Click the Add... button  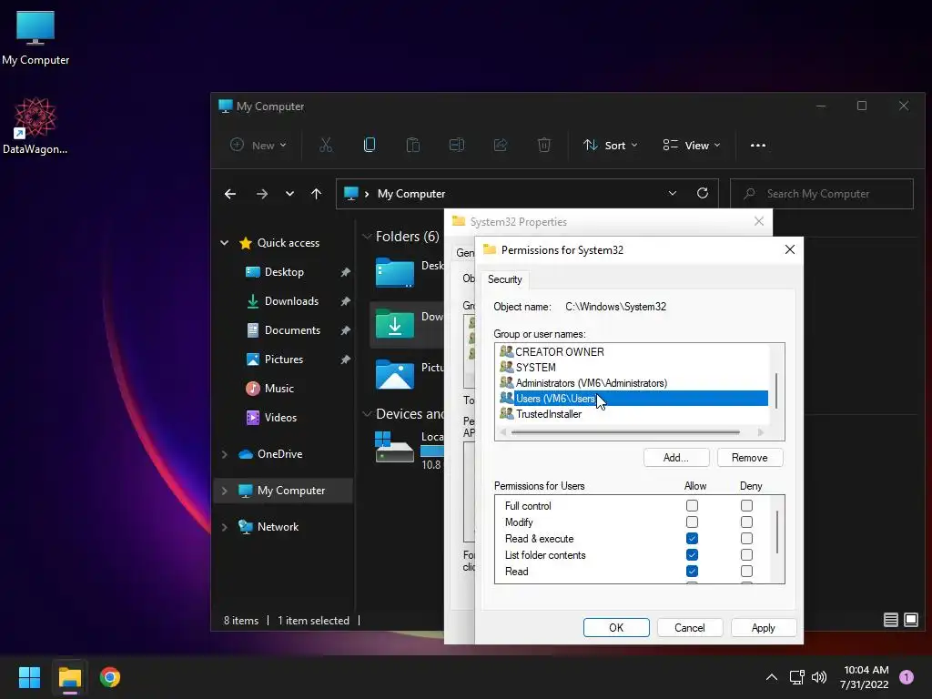click(676, 458)
